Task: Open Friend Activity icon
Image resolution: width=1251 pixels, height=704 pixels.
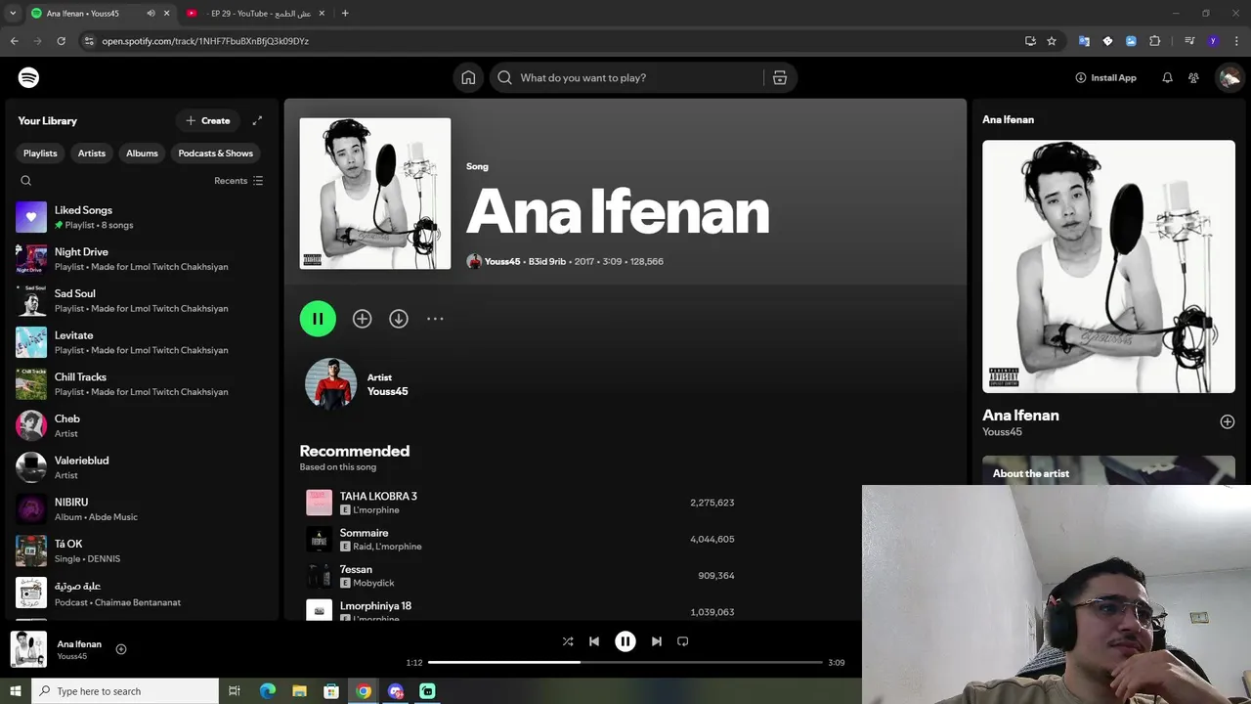Action: coord(1193,77)
